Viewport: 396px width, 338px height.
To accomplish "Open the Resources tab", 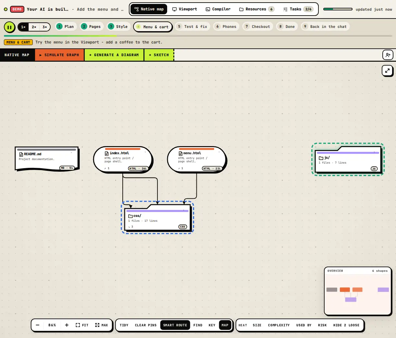I will tap(257, 9).
